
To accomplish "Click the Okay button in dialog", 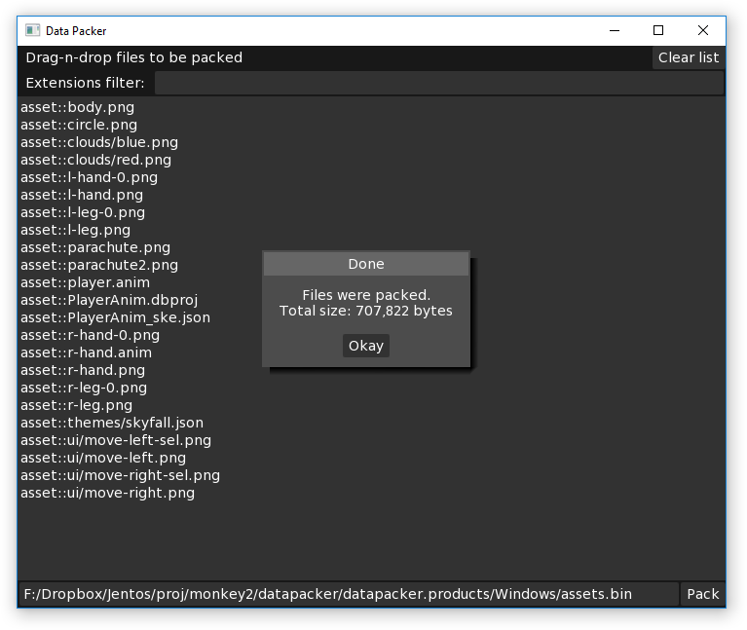I will (x=365, y=346).
